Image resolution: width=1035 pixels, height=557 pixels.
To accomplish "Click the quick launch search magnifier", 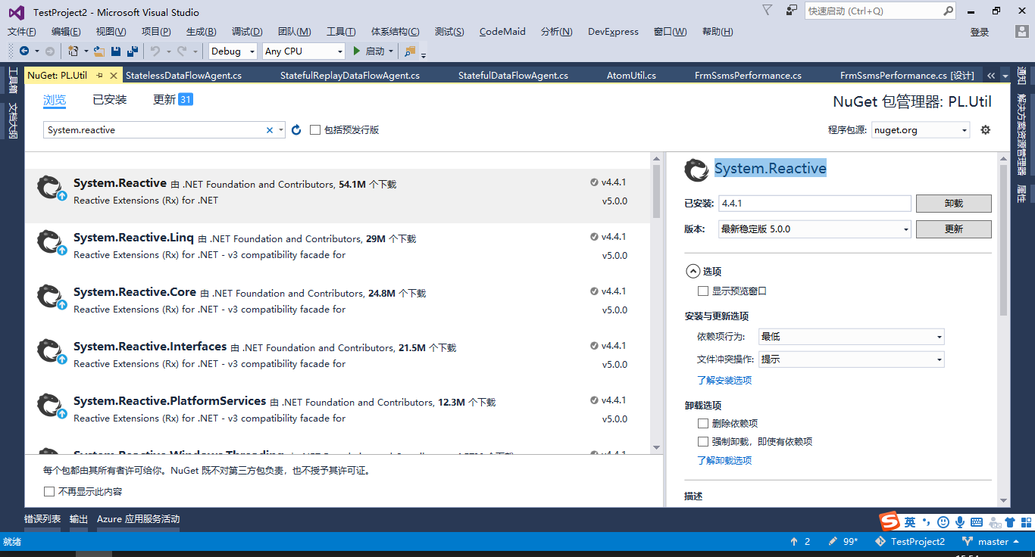I will coord(949,11).
